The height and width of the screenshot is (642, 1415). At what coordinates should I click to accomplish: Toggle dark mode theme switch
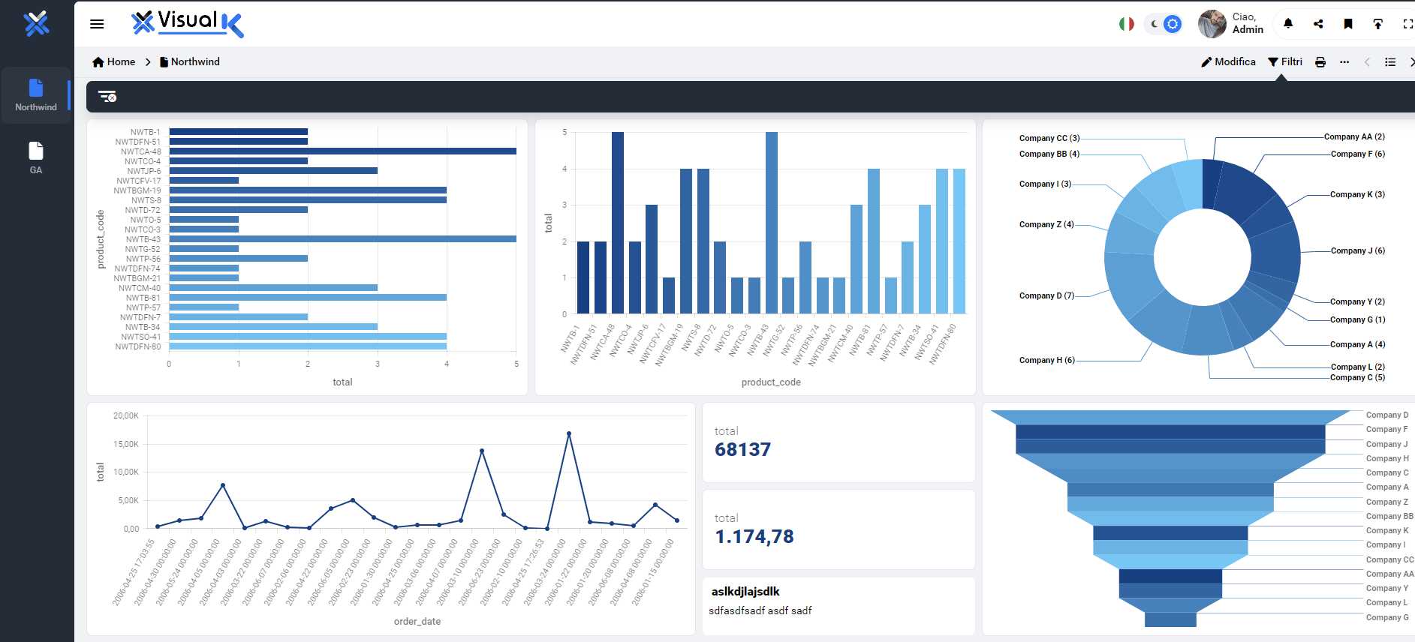pos(1163,24)
